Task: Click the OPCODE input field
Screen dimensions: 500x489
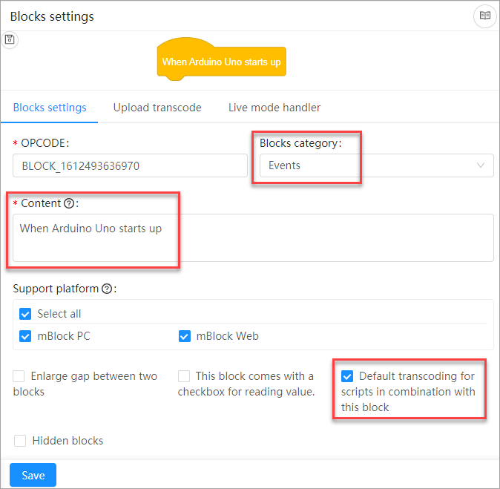Action: (130, 165)
